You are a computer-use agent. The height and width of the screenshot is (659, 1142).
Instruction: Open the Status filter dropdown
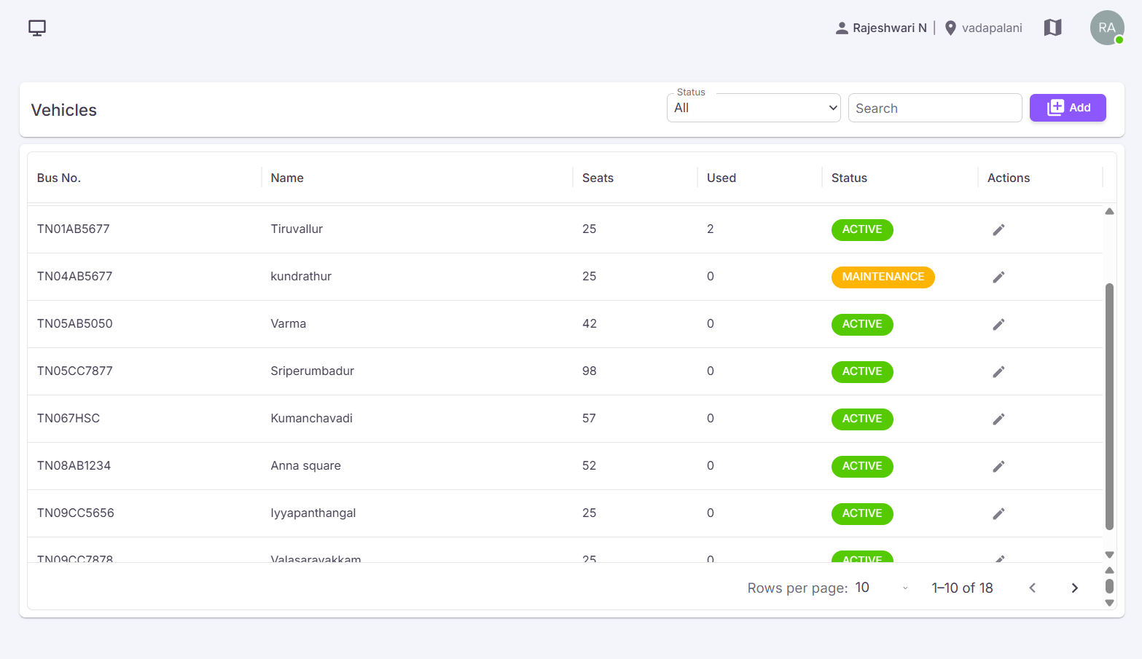(x=754, y=108)
